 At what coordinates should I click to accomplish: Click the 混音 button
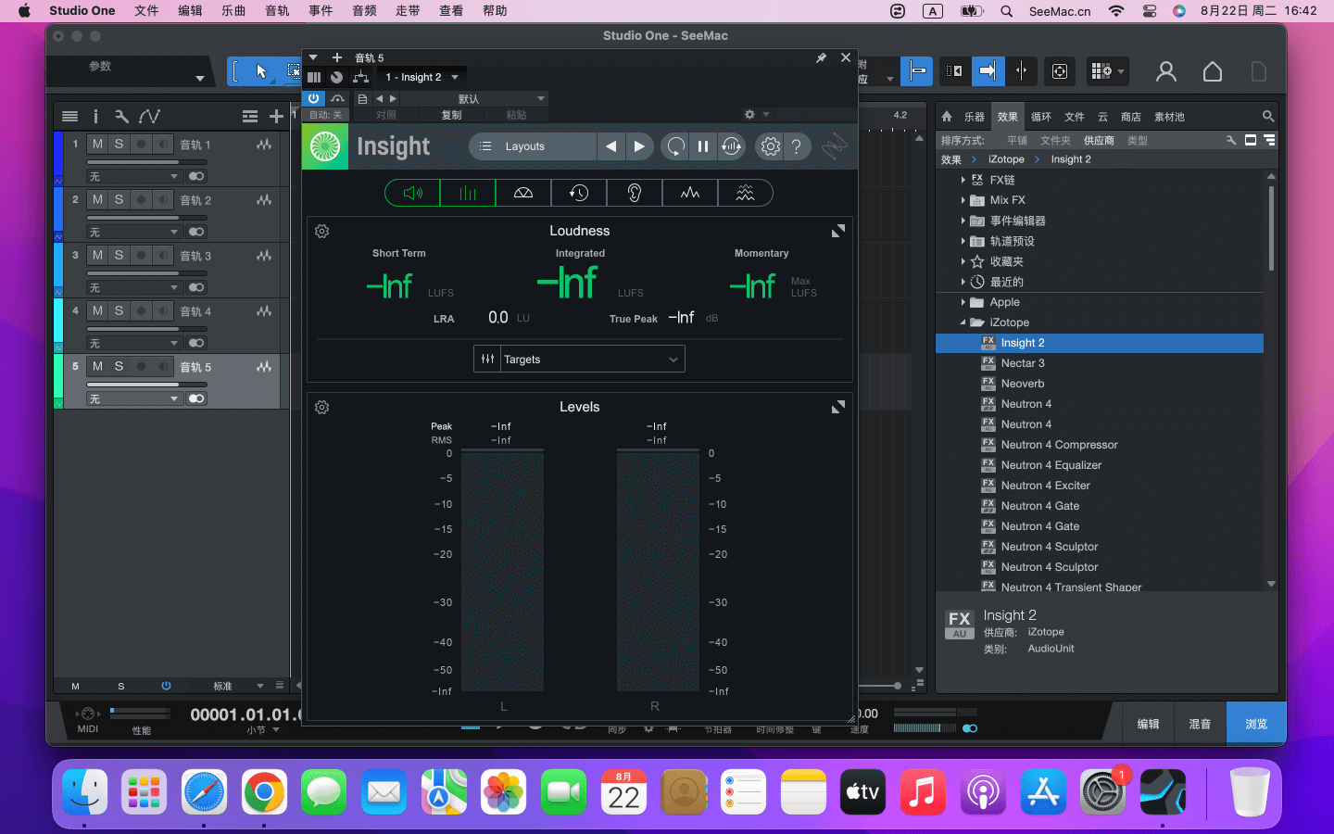click(x=1200, y=724)
